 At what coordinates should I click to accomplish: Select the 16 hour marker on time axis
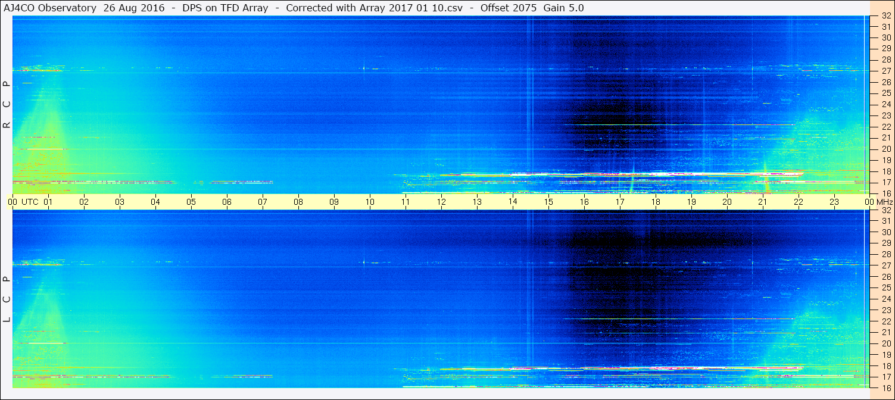(x=584, y=202)
